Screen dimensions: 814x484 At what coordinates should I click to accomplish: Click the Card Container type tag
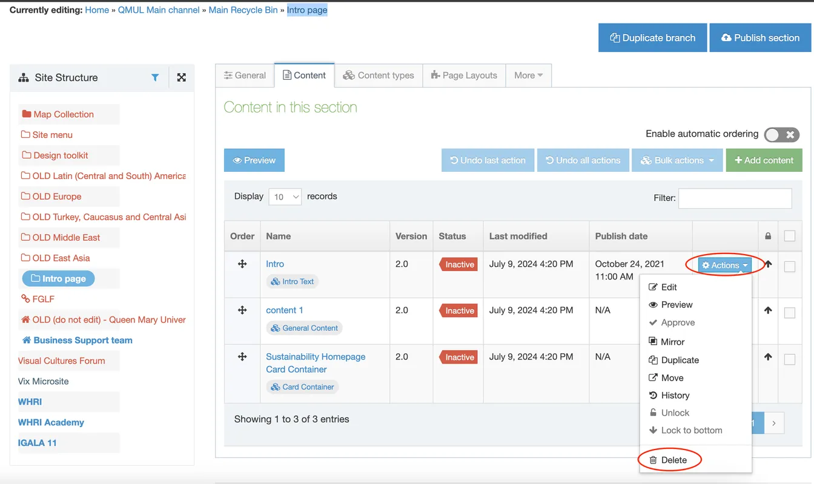point(302,387)
